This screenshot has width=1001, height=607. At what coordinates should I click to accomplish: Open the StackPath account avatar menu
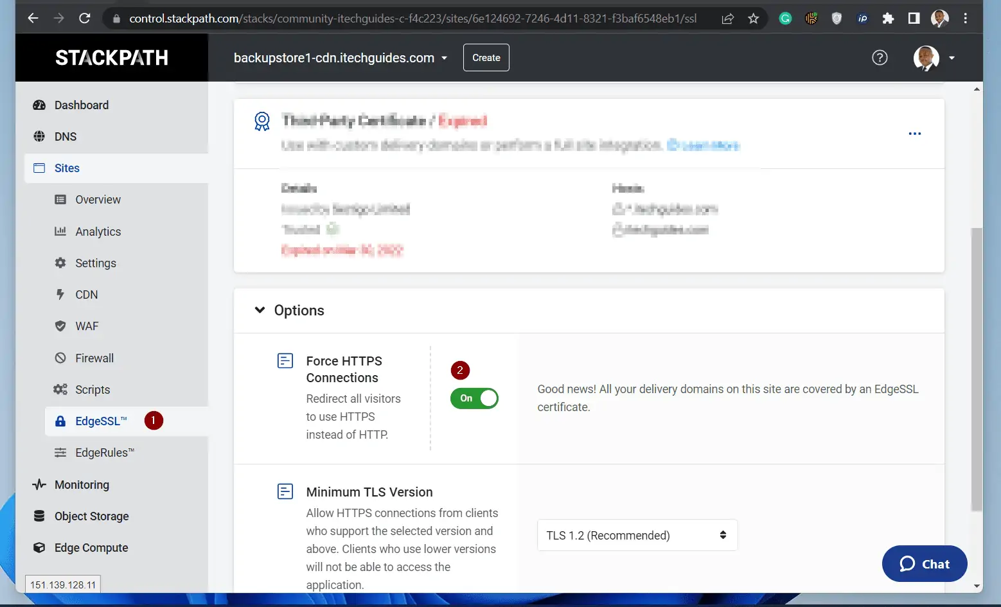934,58
